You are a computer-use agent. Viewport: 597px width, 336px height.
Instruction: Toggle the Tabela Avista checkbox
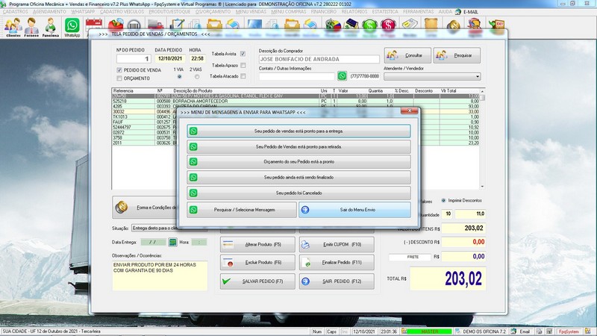pos(243,55)
